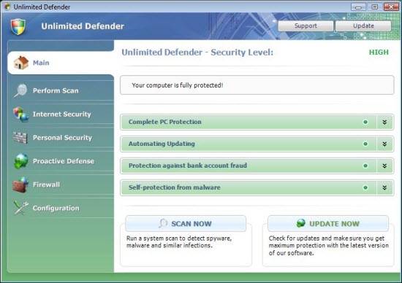Click 'Unlimited Defender' header title text
402x283 pixels.
click(83, 26)
